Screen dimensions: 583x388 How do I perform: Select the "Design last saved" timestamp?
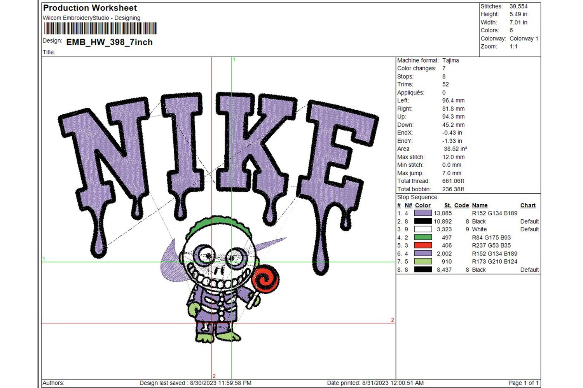(x=195, y=383)
